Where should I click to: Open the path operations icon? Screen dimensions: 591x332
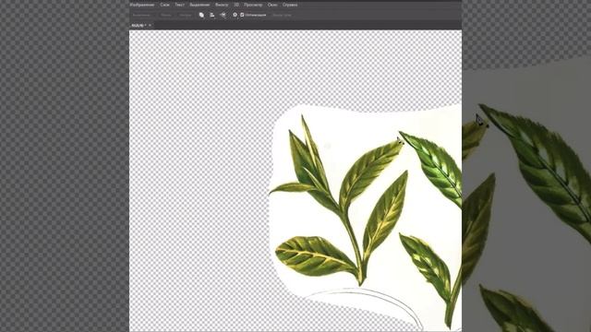tap(201, 15)
